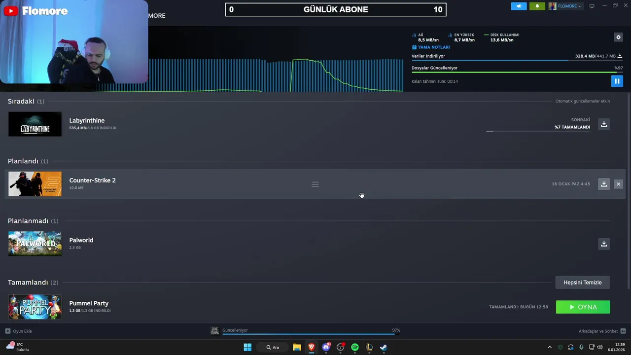Grab the Counter-Strike 2 reorder handle
Viewport: 631px width, 355px height.
click(x=315, y=184)
